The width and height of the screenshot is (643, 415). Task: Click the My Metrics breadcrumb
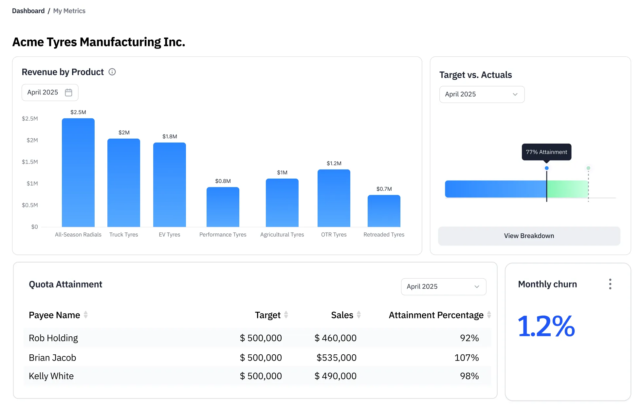coord(69,11)
